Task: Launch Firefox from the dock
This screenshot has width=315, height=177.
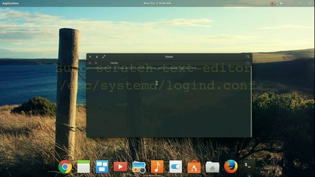Action: [x=231, y=167]
